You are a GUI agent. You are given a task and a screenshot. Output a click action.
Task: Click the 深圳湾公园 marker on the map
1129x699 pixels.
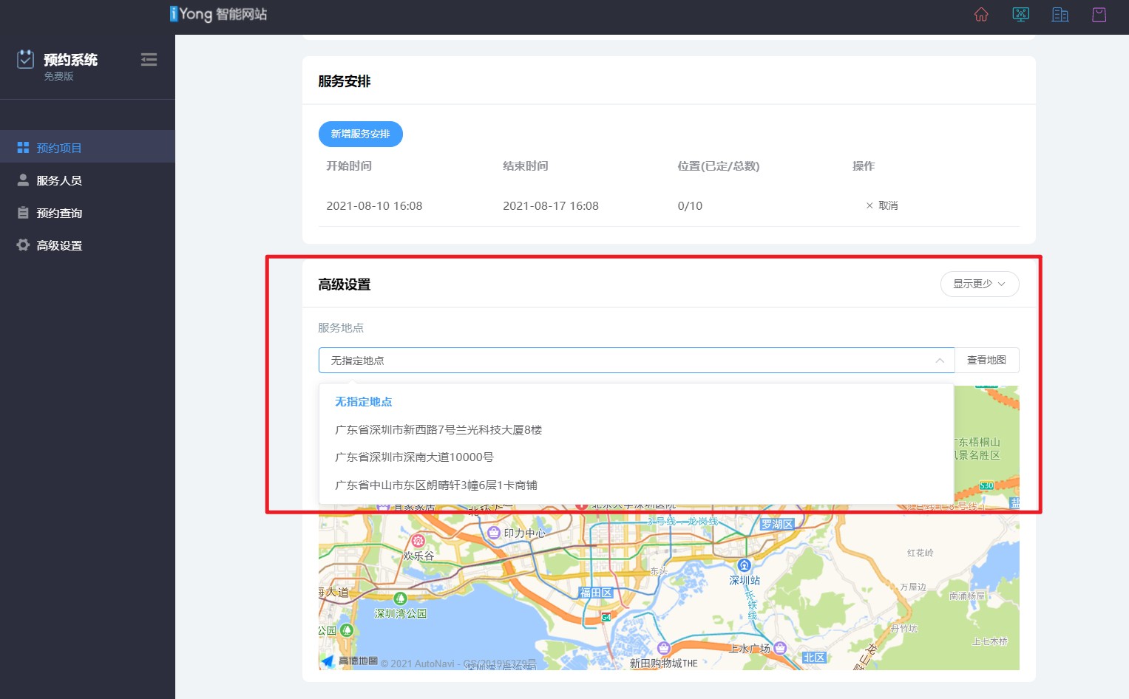(x=400, y=599)
